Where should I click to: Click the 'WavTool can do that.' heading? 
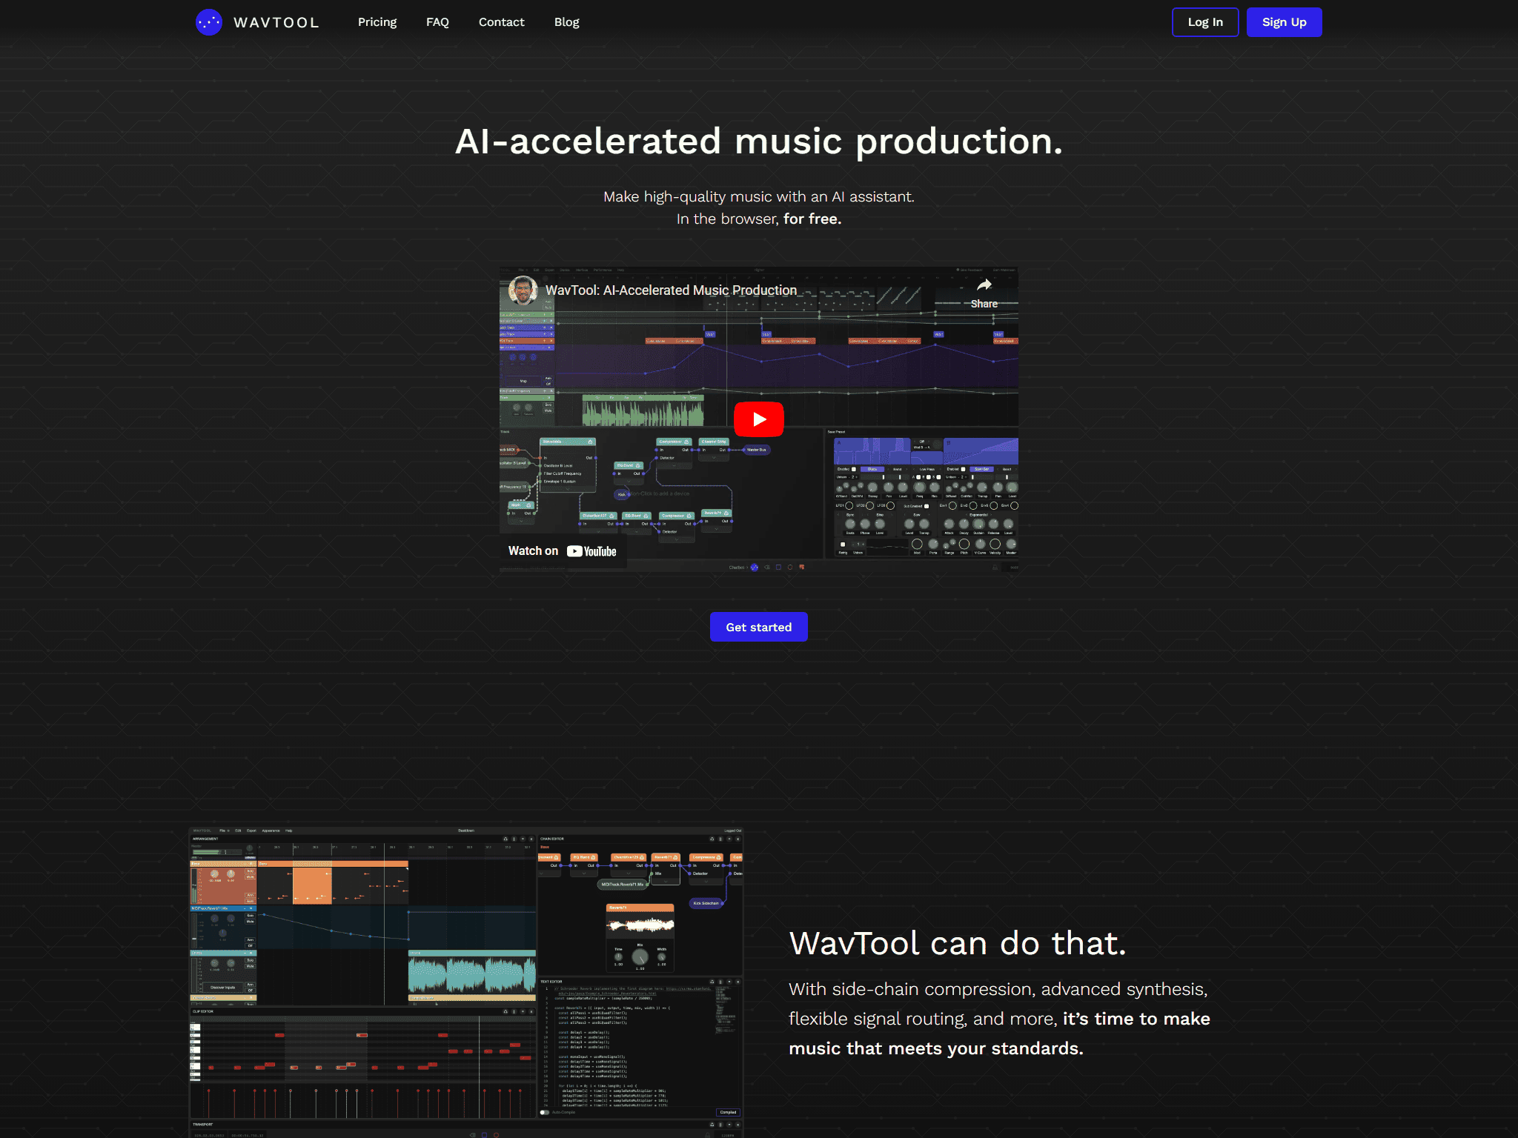958,943
